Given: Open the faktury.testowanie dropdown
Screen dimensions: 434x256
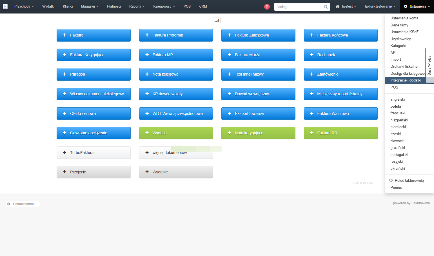Looking at the screenshot, I should [x=380, y=6].
